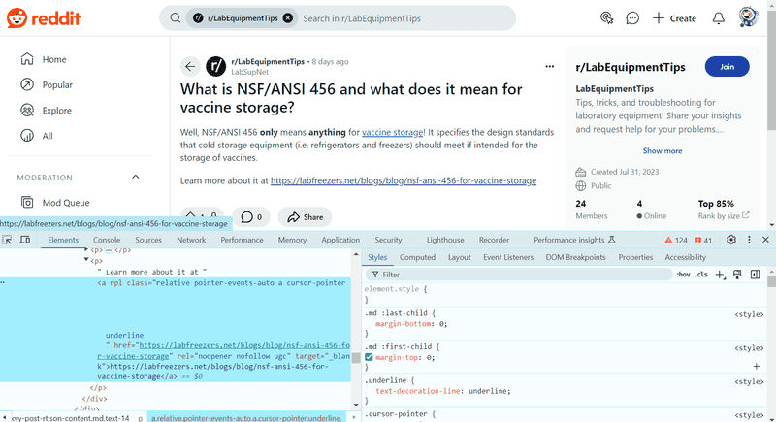This screenshot has height=422, width=776.
Task: Toggle the DevTools device toolbar icon
Action: pos(25,240)
